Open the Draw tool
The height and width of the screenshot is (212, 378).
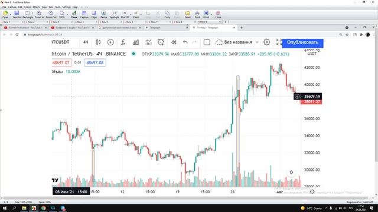74,14
